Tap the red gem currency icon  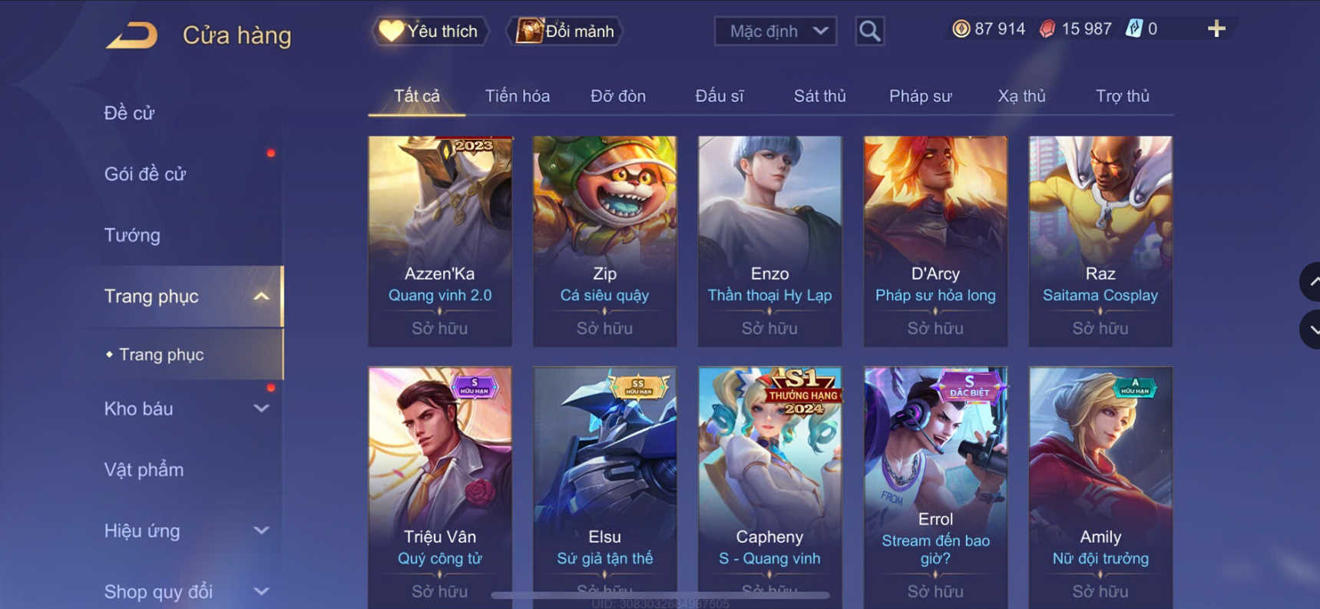point(1047,29)
